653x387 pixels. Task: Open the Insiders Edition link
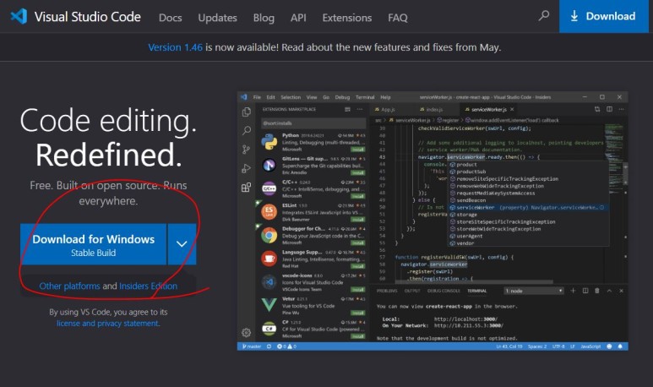click(149, 286)
